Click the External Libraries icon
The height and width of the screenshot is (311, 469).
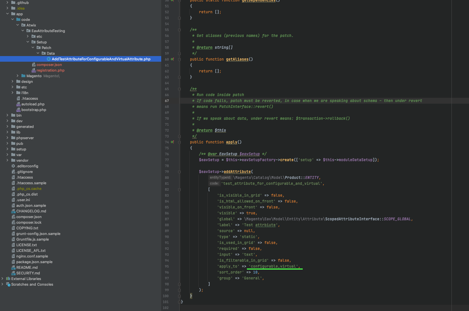[8, 279]
